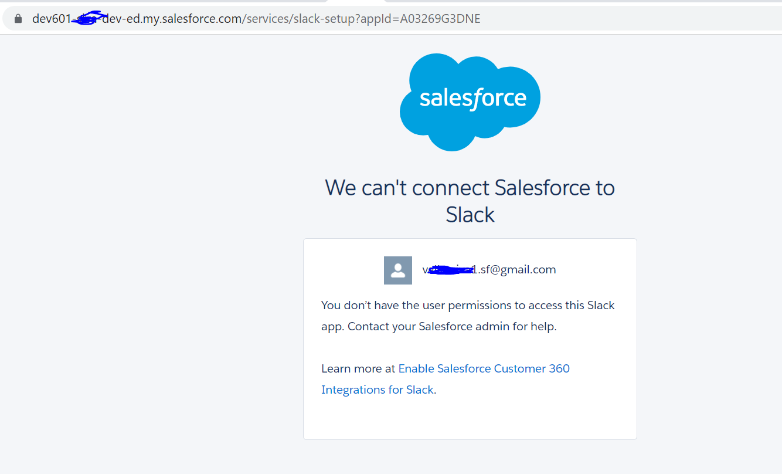782x474 pixels.
Task: Click the 'Learn more at' text
Action: (x=358, y=368)
